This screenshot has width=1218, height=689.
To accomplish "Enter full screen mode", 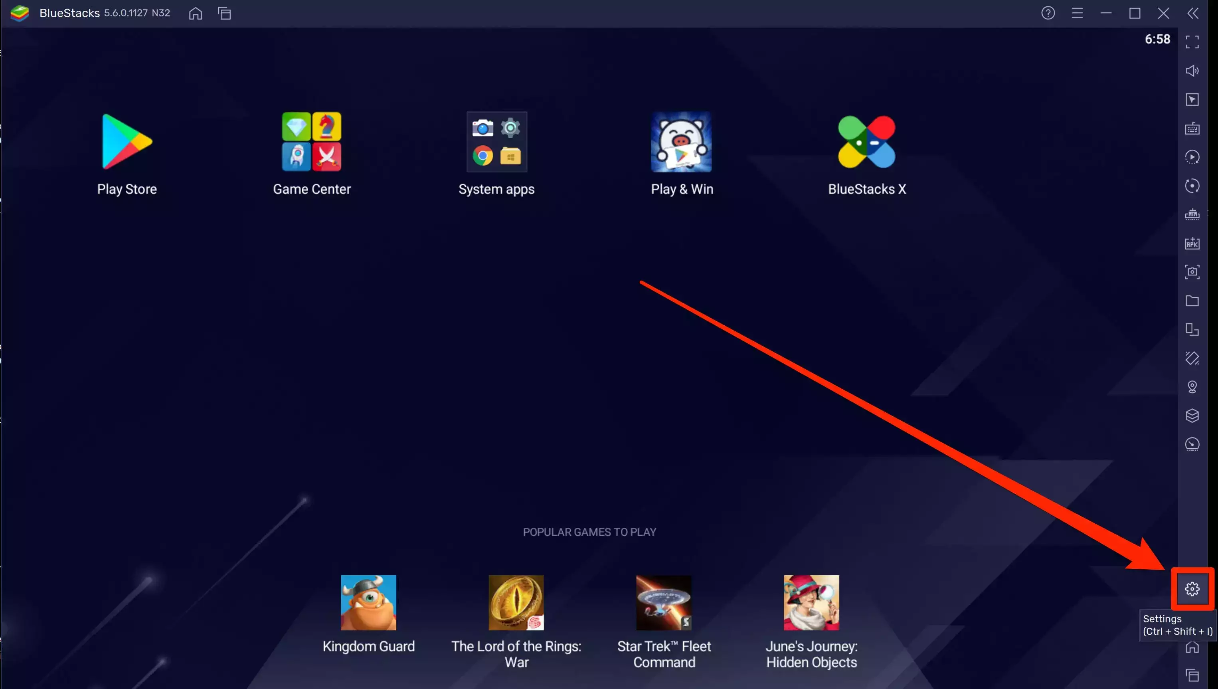I will pyautogui.click(x=1192, y=42).
